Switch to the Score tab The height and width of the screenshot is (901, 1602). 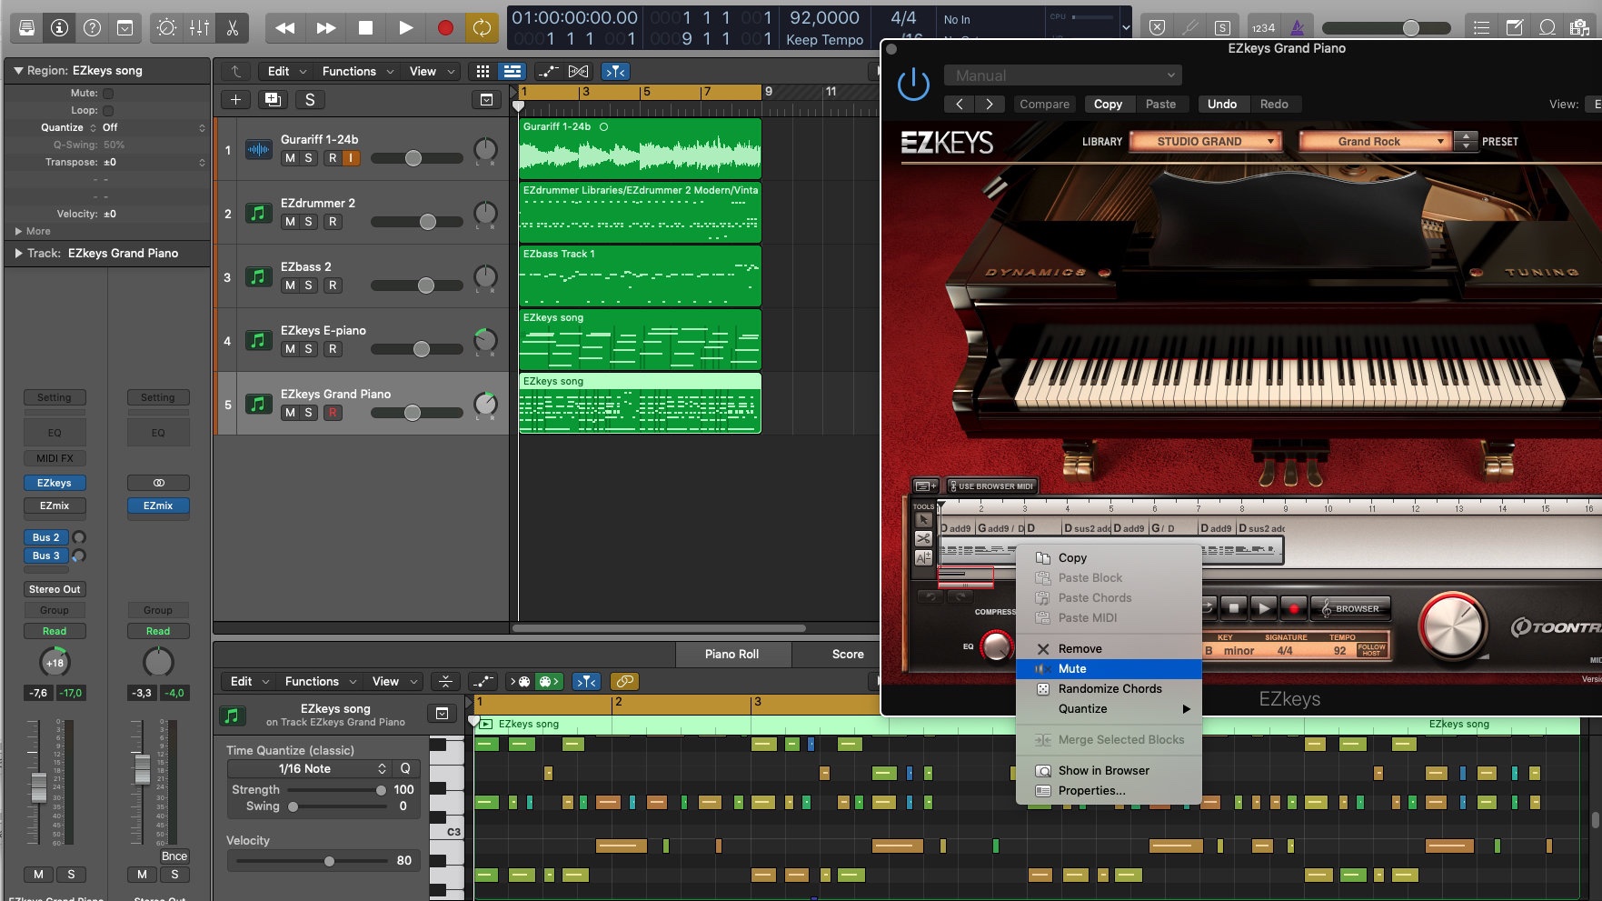[847, 655]
